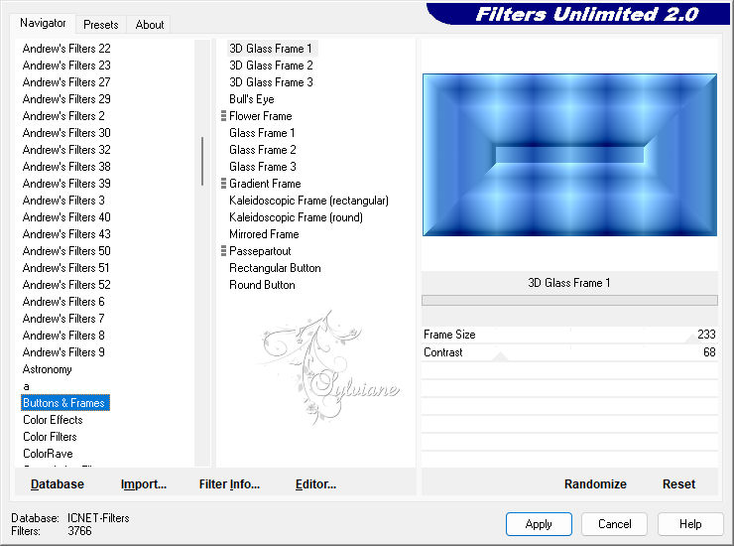Viewport: 734px width, 546px height.
Task: Select the 3D Glass Frame 1 filter
Action: pyautogui.click(x=271, y=49)
